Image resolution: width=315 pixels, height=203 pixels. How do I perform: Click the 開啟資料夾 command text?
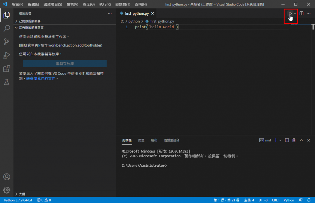(x=61, y=45)
